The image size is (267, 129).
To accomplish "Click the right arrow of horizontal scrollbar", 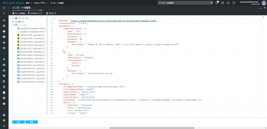I will point(266,128).
